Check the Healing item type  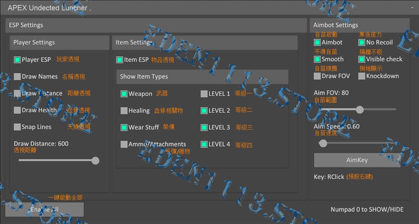click(124, 111)
